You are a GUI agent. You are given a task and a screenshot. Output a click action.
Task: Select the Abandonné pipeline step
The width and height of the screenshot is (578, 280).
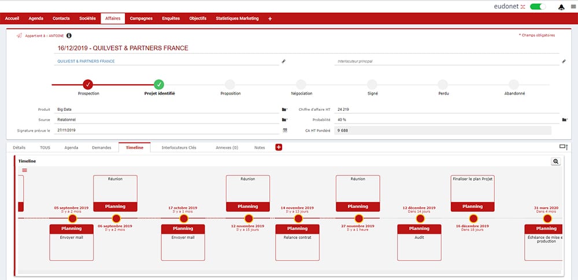pos(514,84)
